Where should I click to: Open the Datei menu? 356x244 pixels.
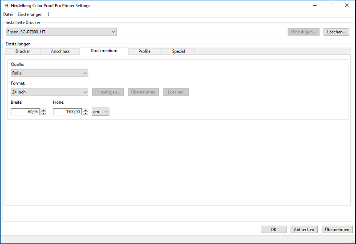pos(8,14)
